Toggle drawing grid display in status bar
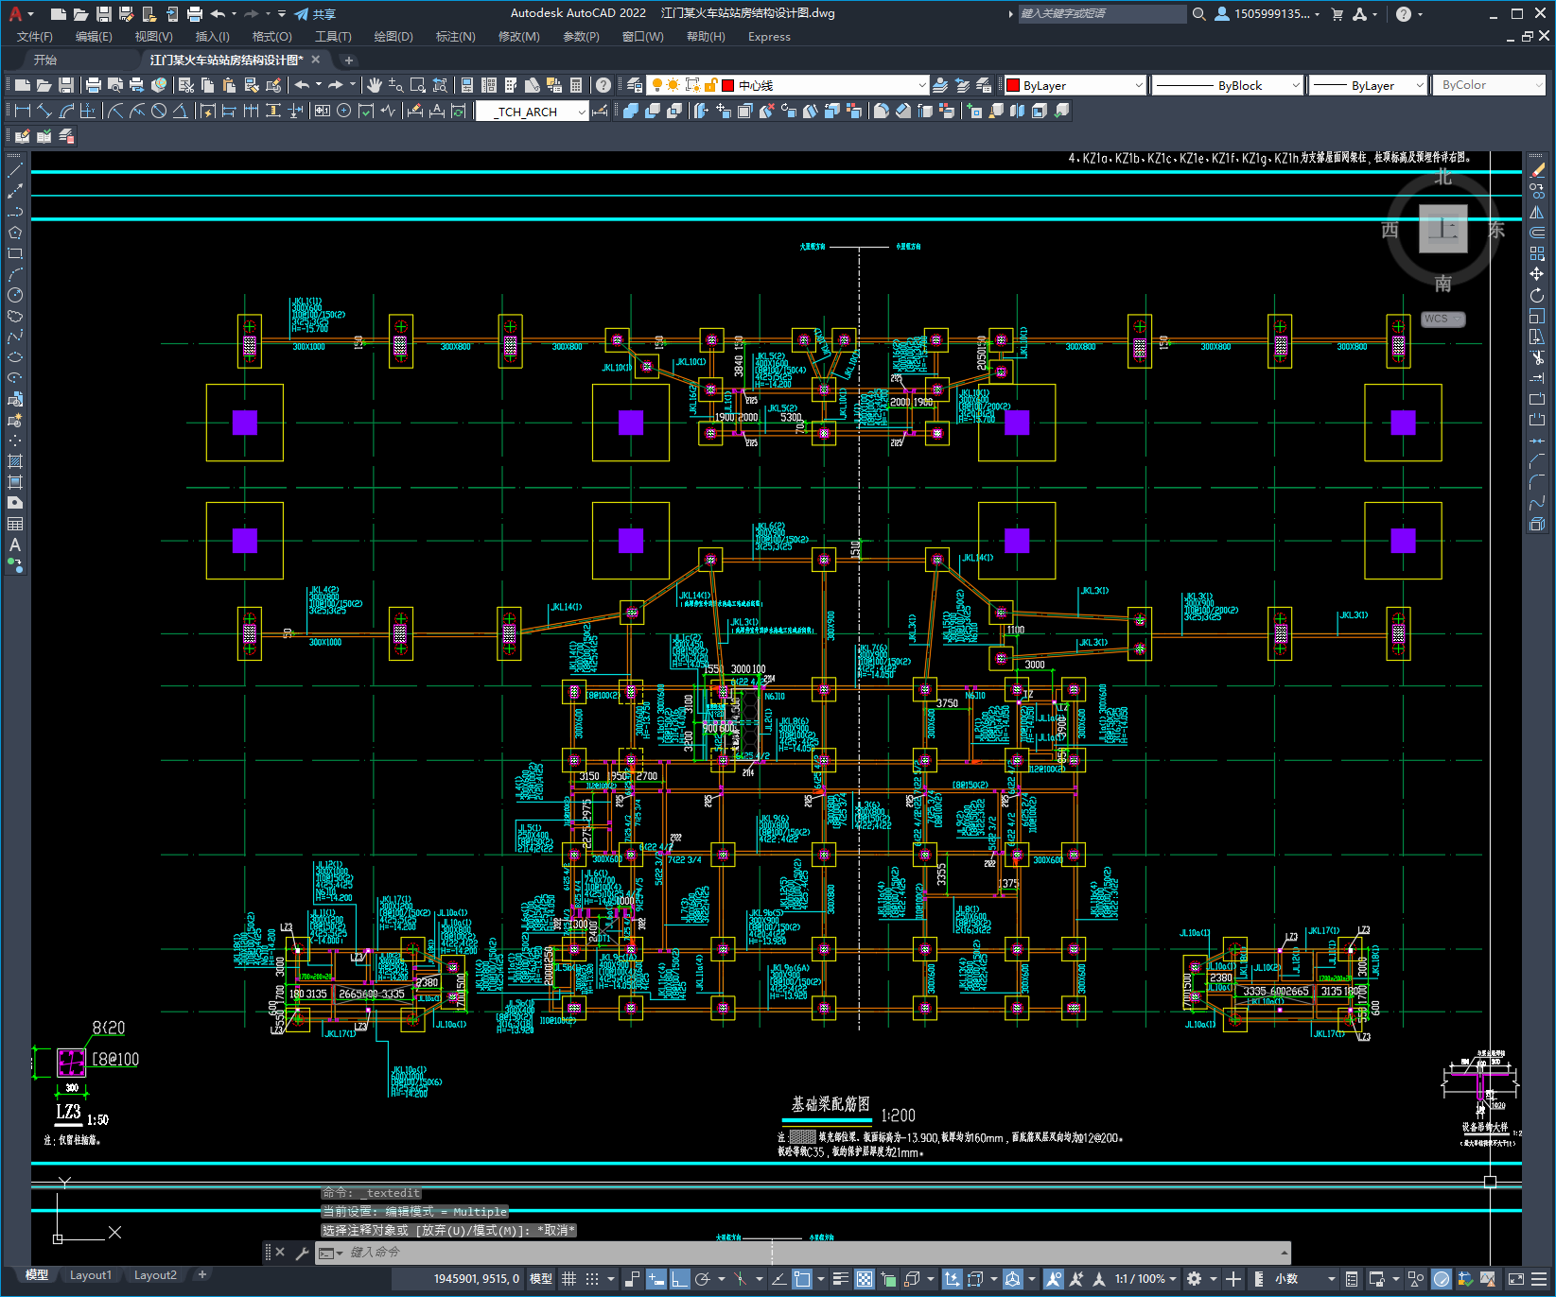Viewport: 1556px width, 1297px height. click(x=568, y=1279)
